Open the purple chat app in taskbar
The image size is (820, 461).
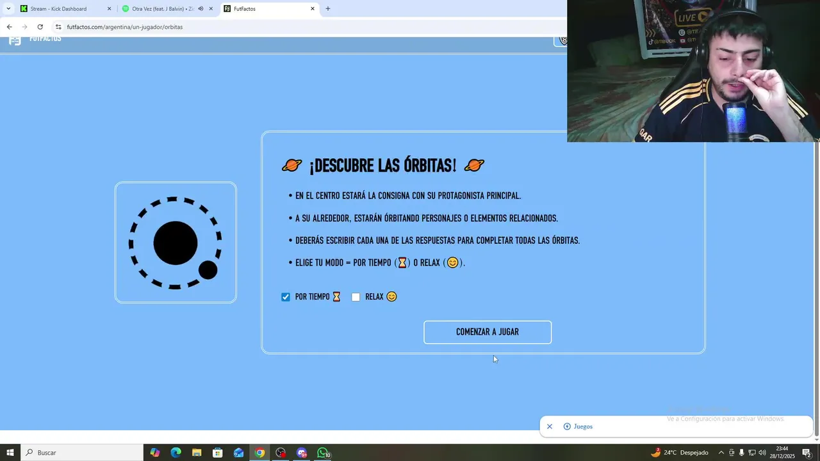tap(302, 453)
